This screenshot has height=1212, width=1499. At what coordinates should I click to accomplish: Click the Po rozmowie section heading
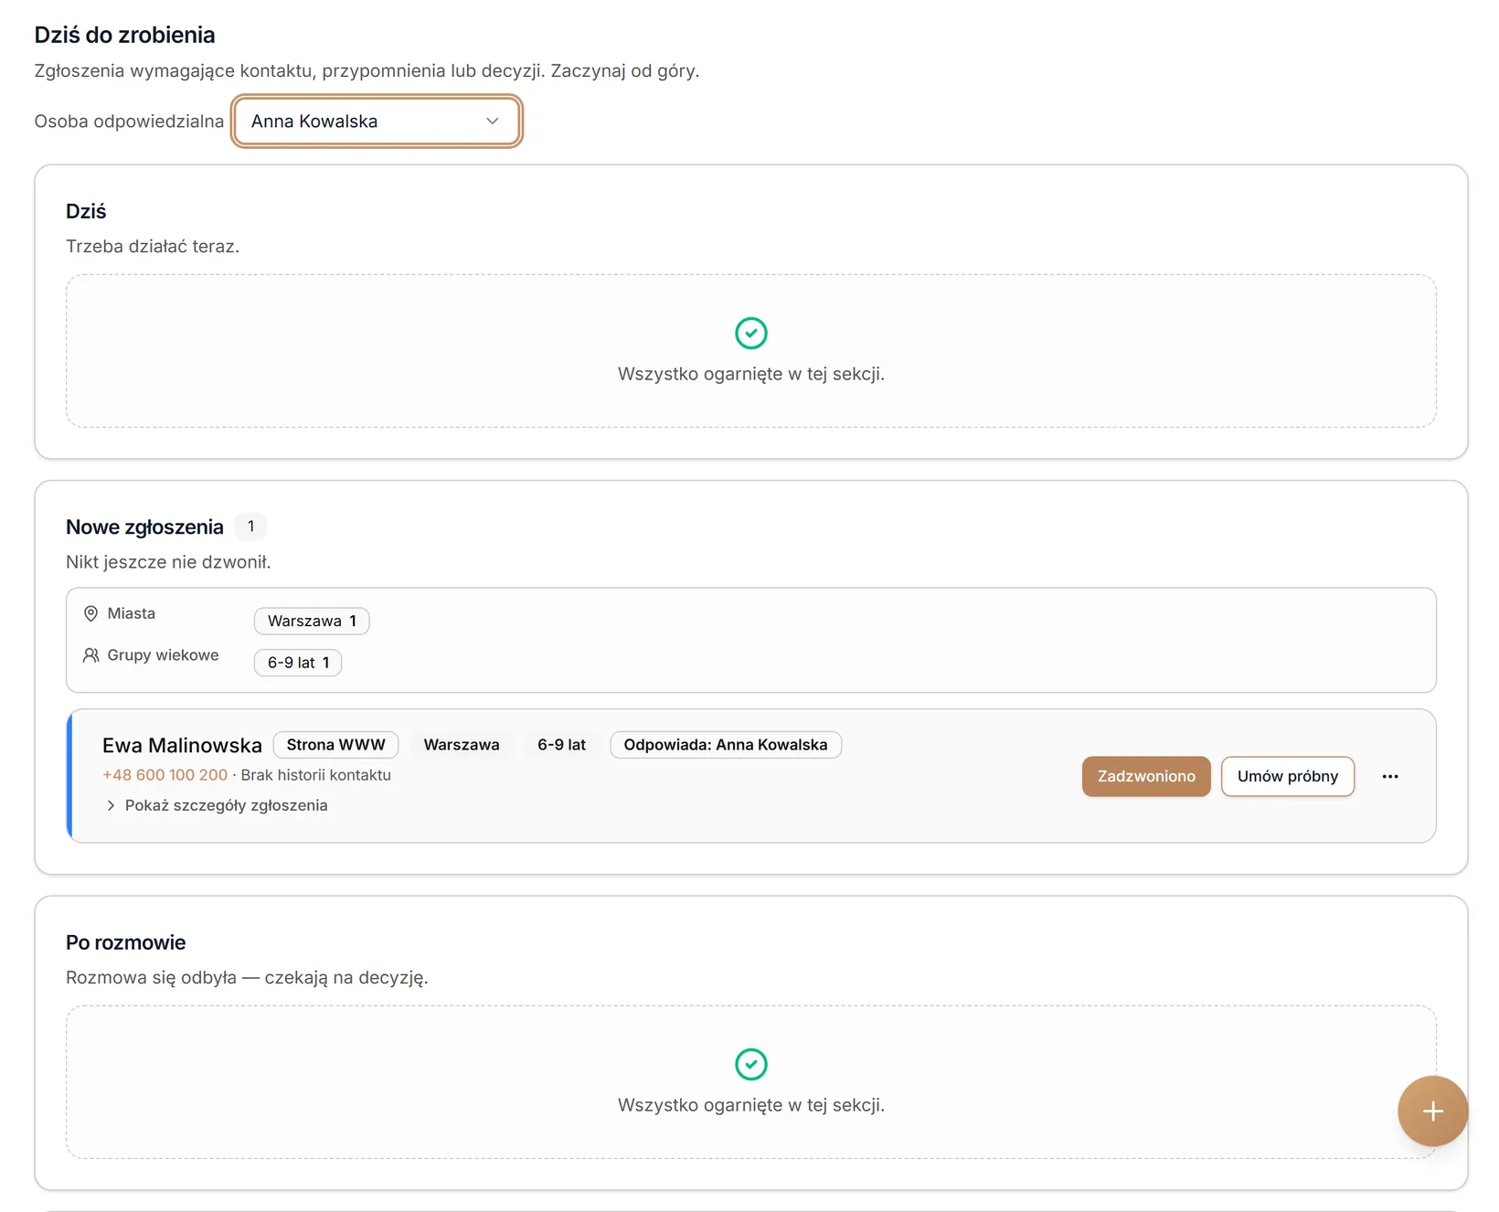pos(126,942)
